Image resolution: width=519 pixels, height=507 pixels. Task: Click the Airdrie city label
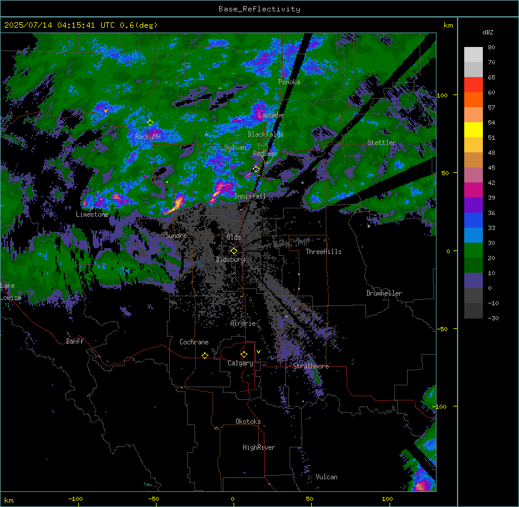(x=243, y=323)
